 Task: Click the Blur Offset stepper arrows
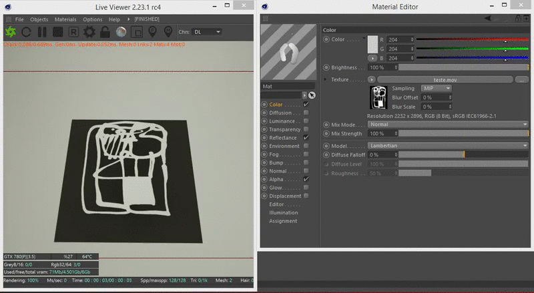coord(450,97)
